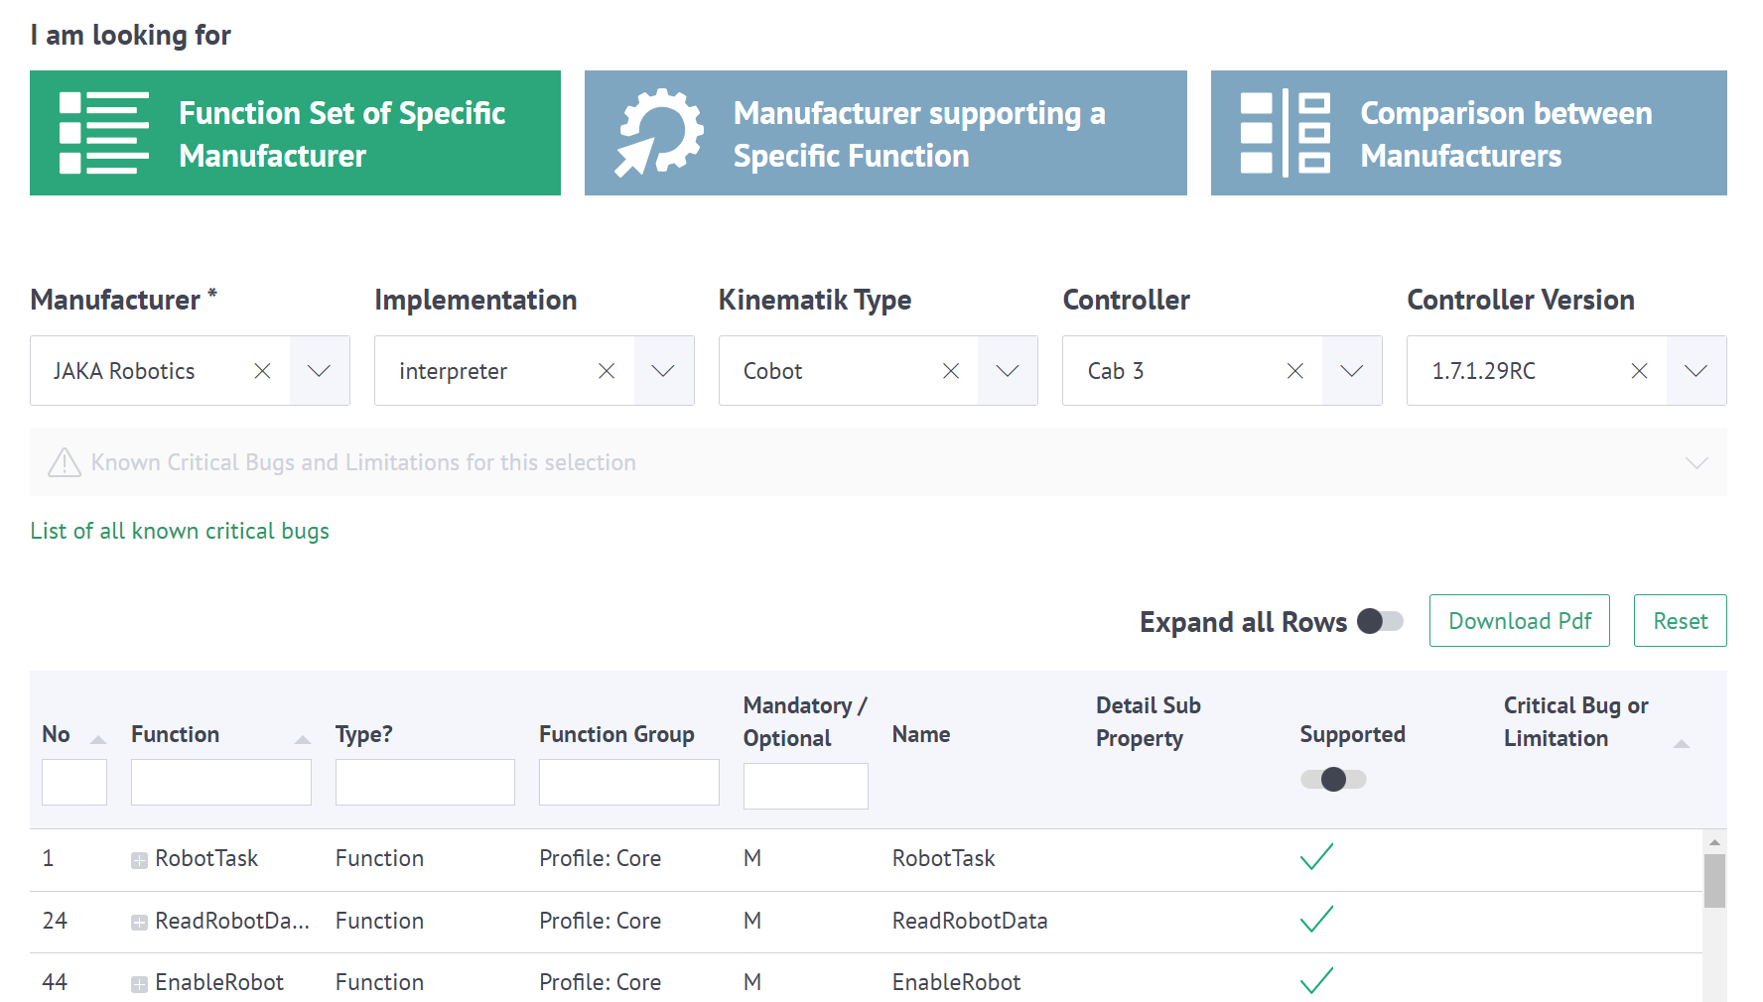Screen dimensions: 1763x1002
Task: Sort by the No column arrow
Action: click(98, 739)
